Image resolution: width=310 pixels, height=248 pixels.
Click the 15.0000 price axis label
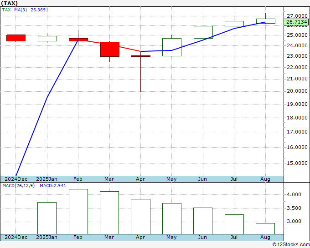click(x=297, y=164)
